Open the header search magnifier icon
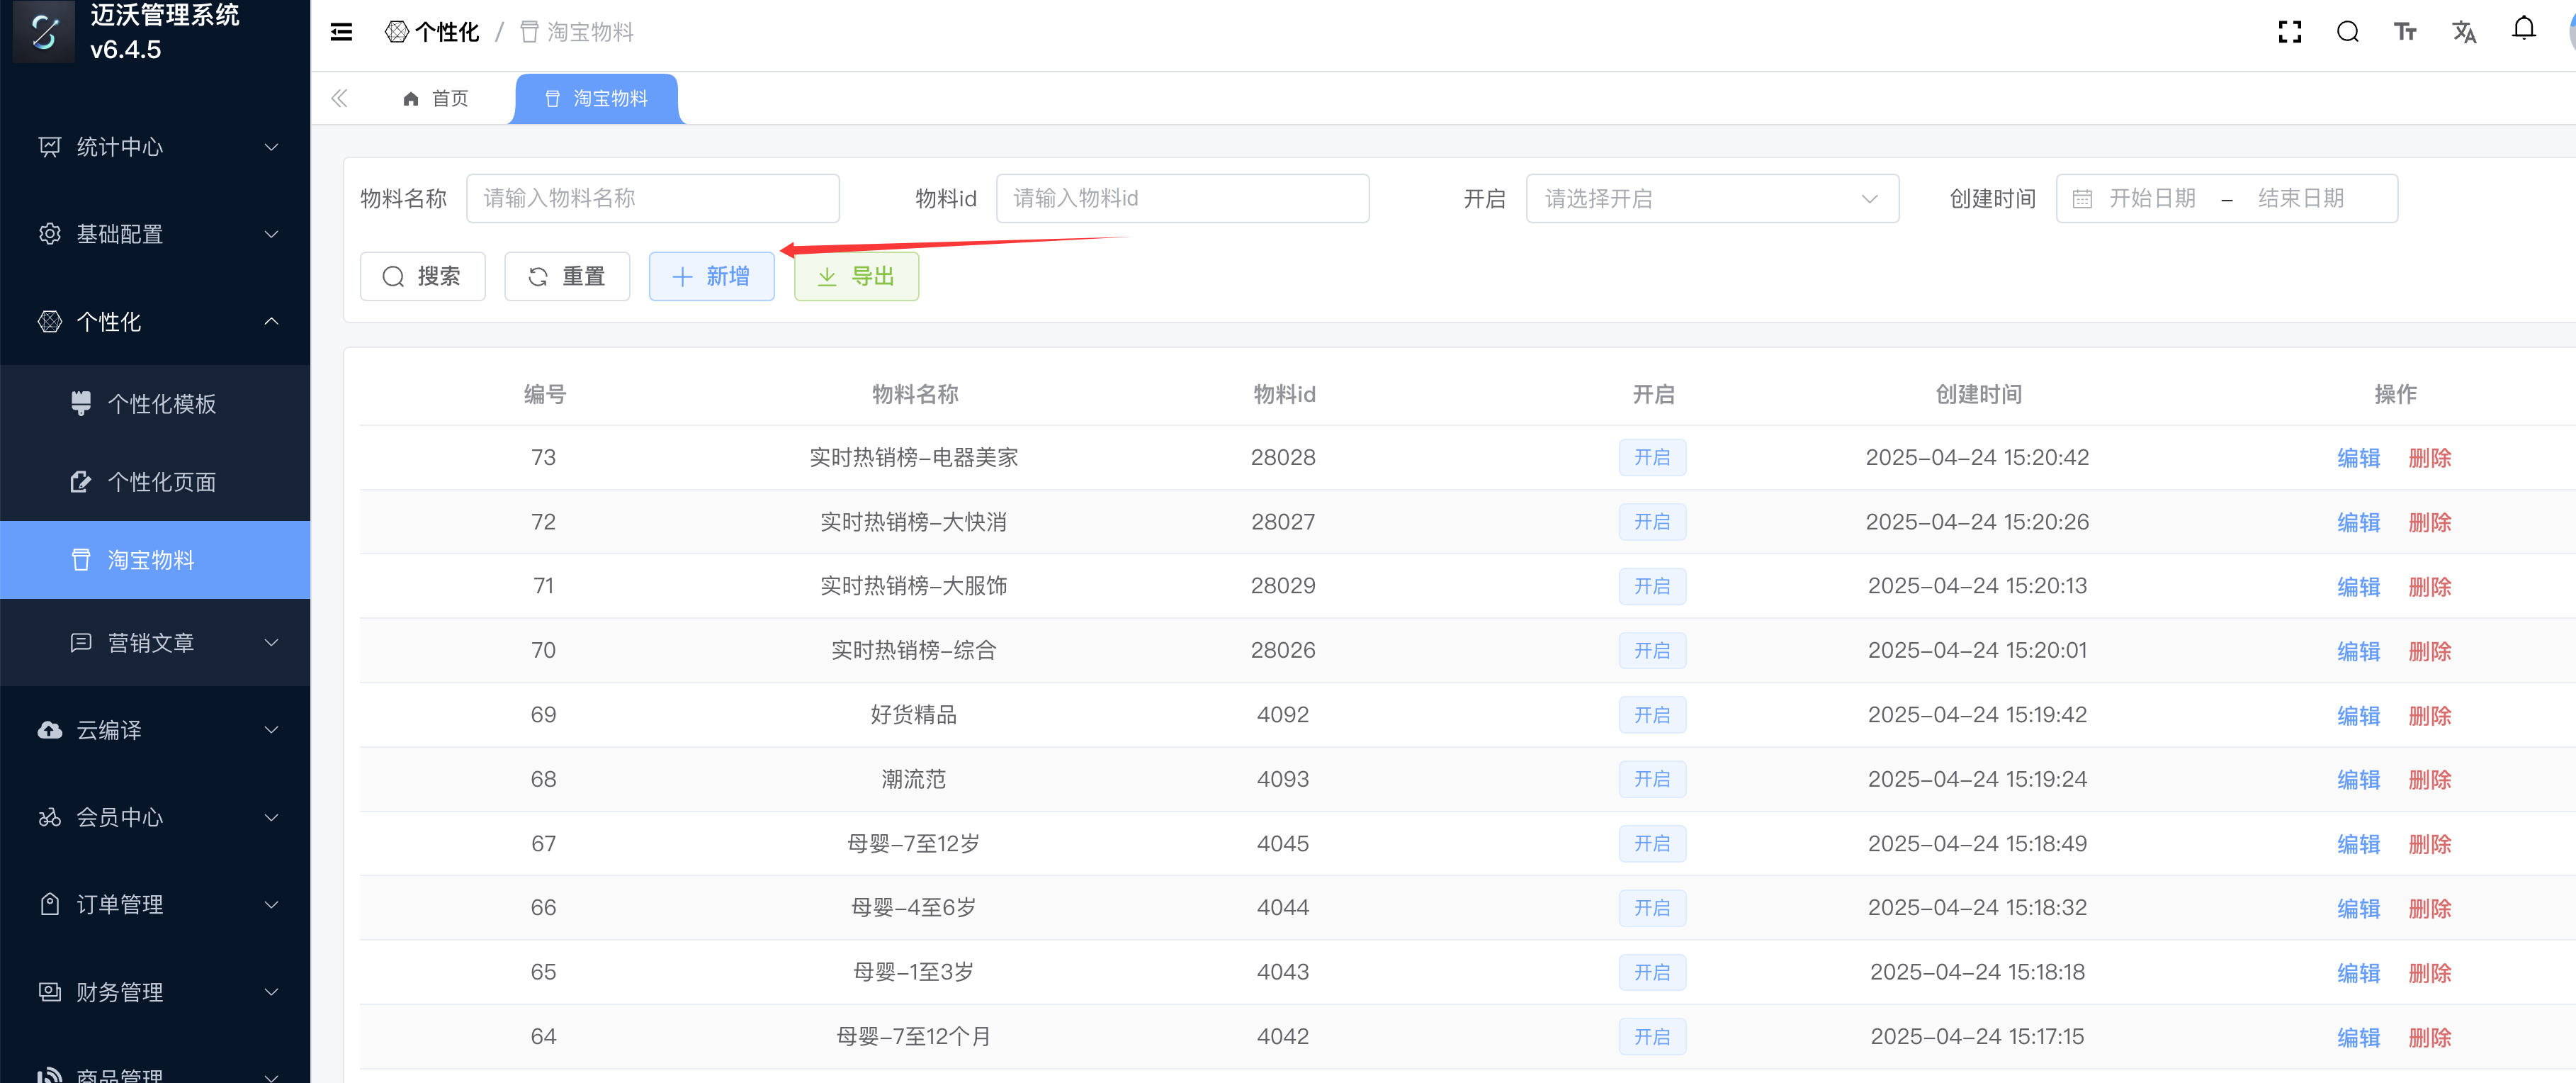 pos(2347,32)
